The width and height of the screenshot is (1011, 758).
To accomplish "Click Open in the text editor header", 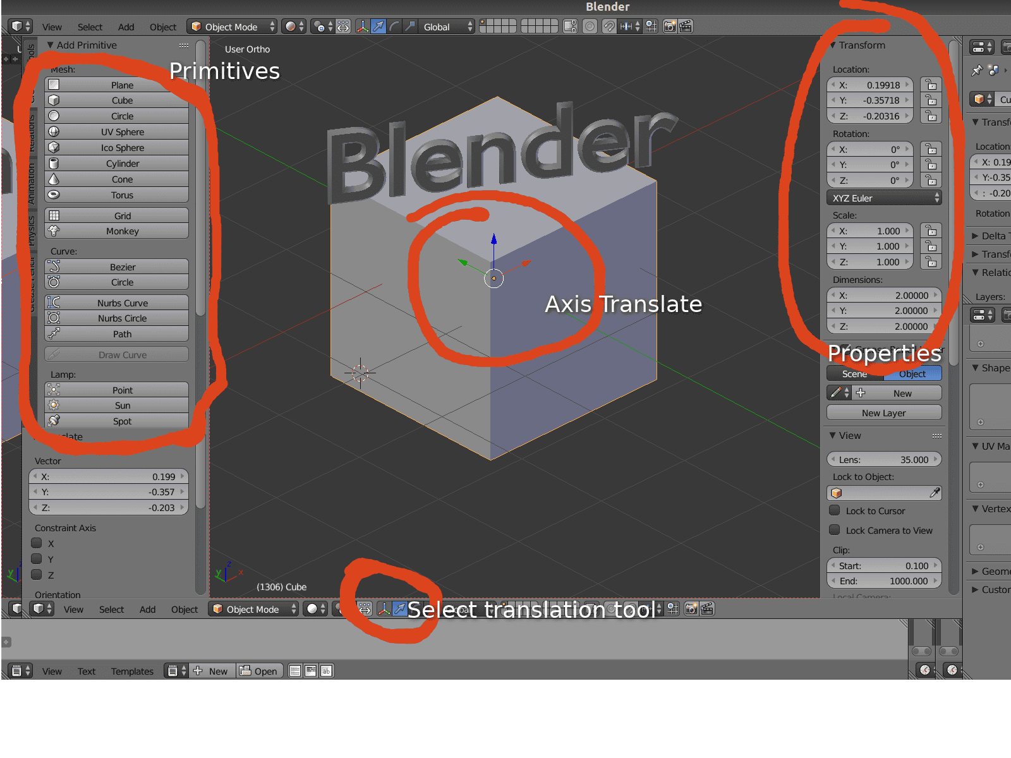I will (258, 671).
